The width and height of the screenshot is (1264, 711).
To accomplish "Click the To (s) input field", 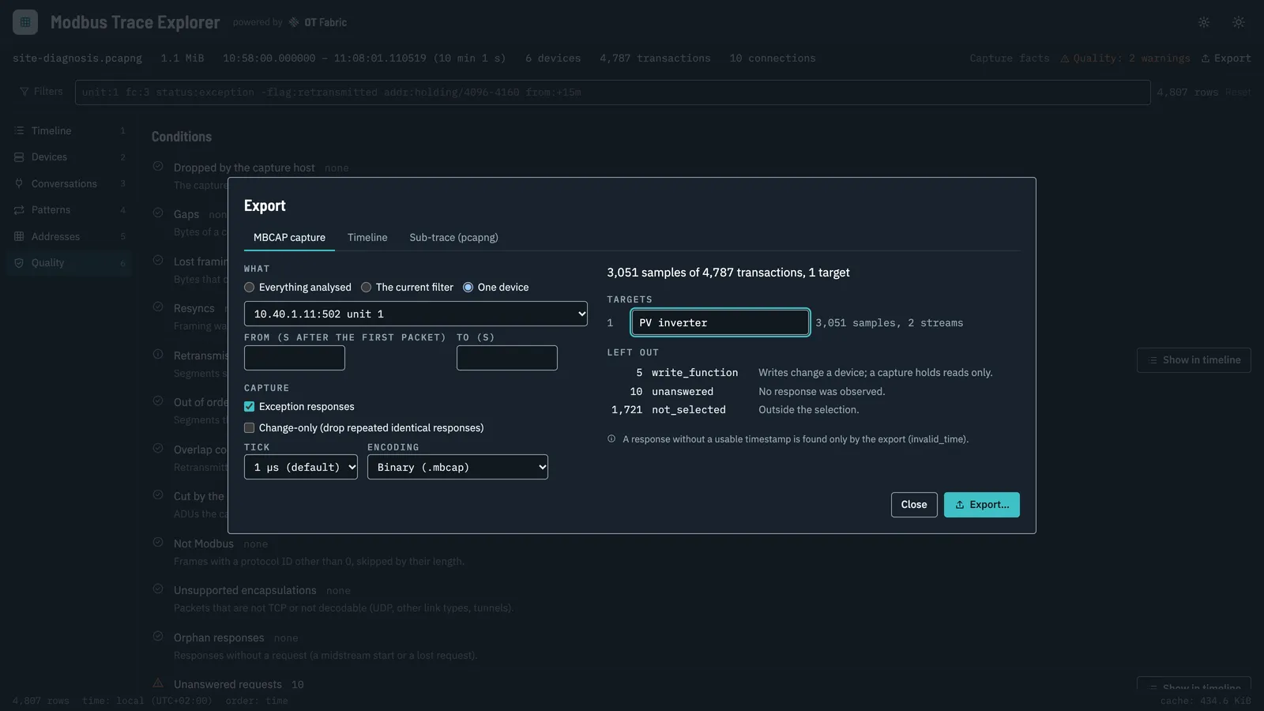I will point(507,358).
